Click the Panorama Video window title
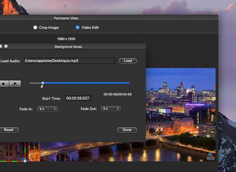 coord(66,18)
